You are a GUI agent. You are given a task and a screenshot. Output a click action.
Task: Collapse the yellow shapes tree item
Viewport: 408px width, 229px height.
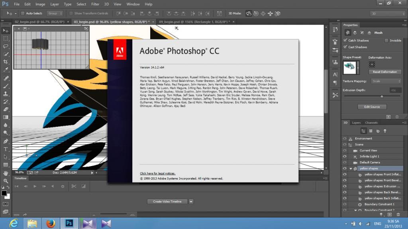(351, 168)
